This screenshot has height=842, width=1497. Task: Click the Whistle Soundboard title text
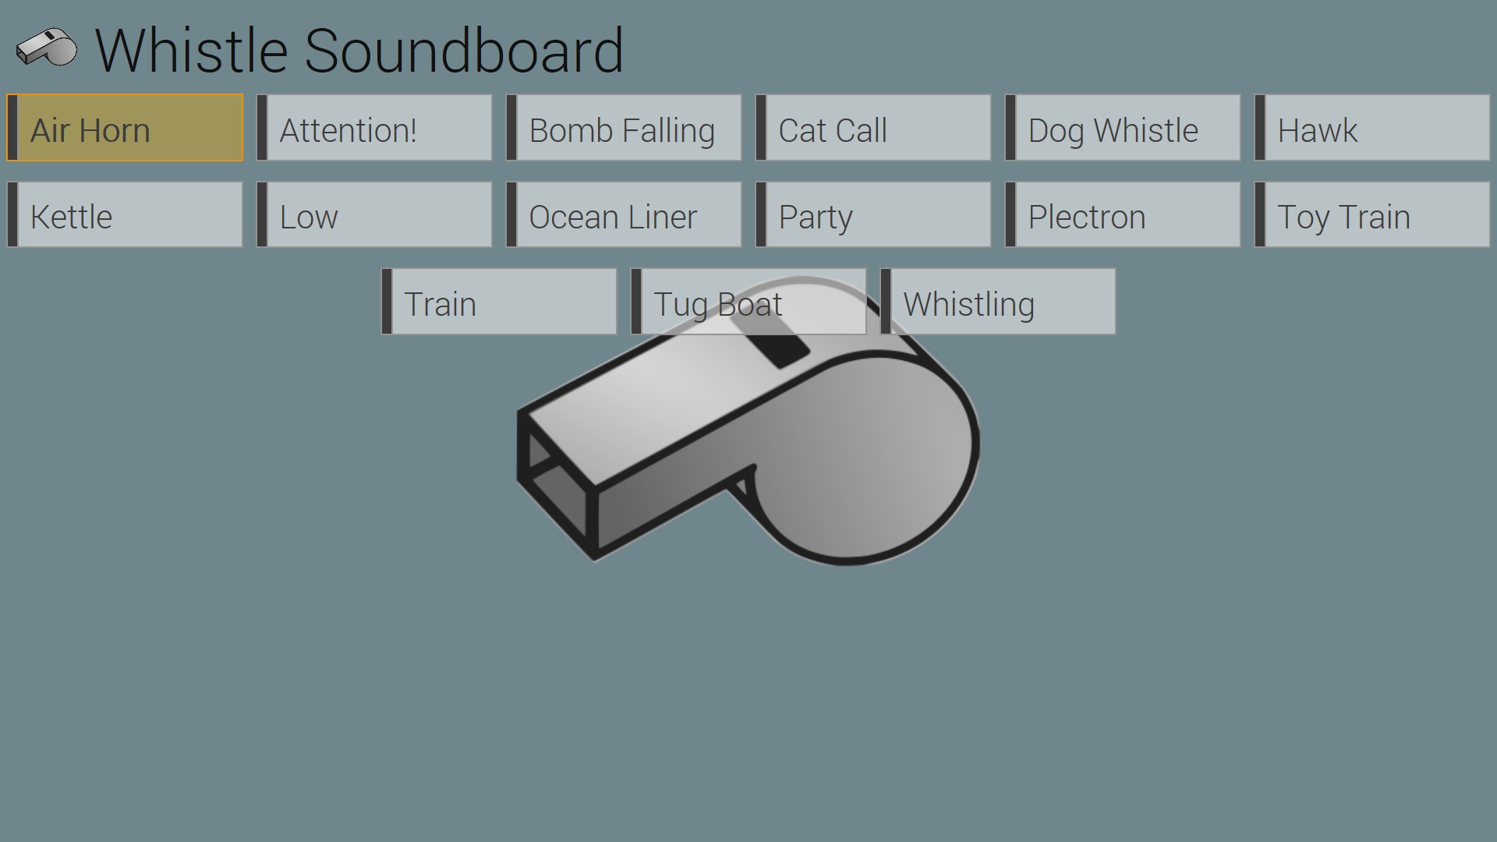pos(359,51)
